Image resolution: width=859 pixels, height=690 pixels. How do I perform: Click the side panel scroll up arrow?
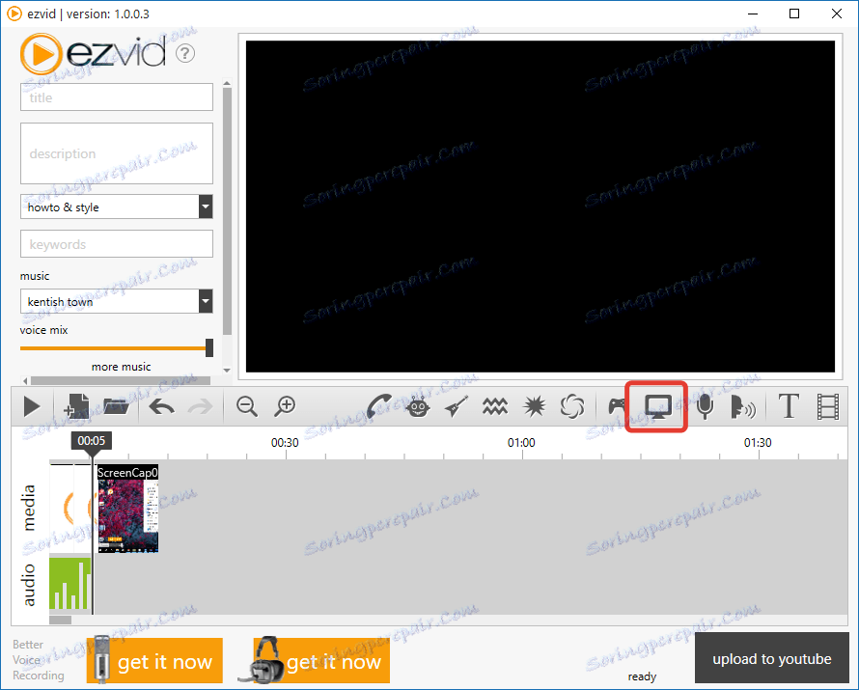tap(227, 83)
